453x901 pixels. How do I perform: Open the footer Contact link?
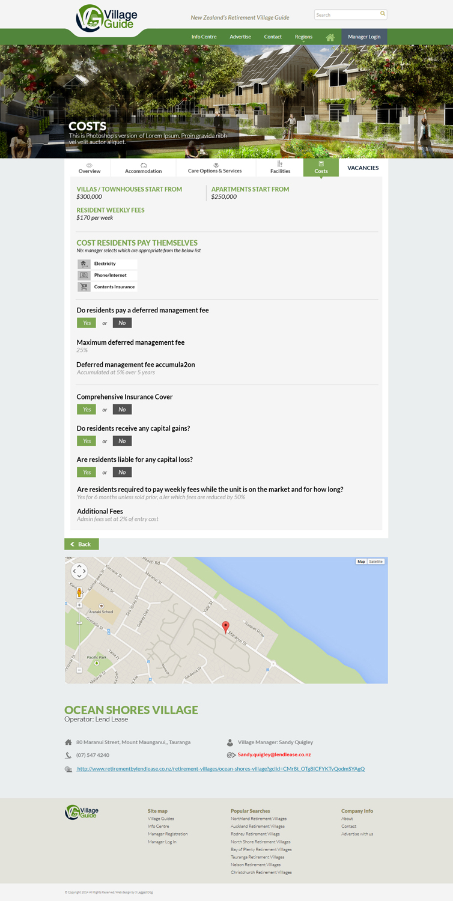click(349, 827)
